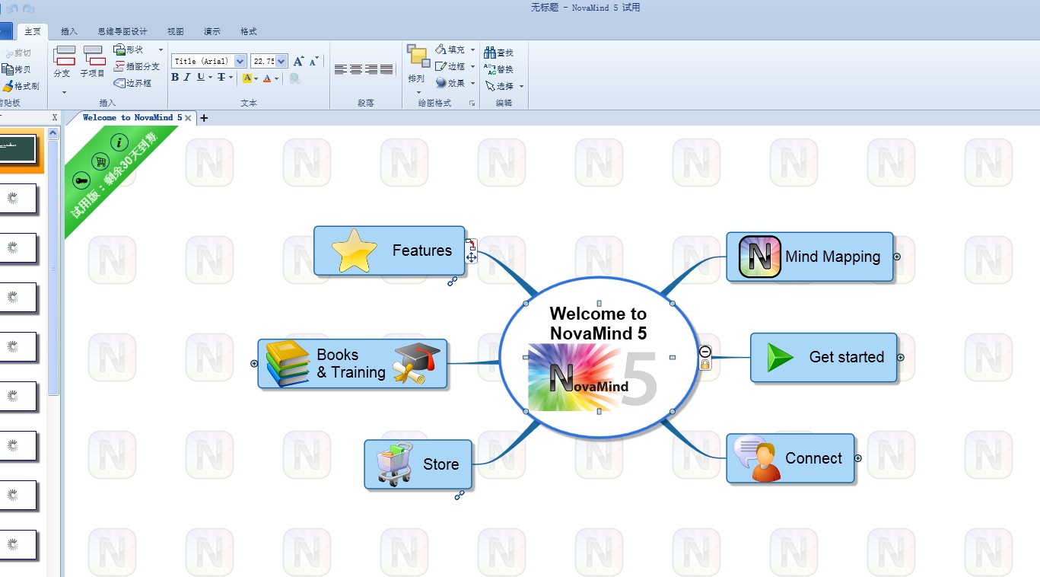Screen dimensions: 1040x577
Task: Decrease font size with the small A icon
Action: [314, 62]
